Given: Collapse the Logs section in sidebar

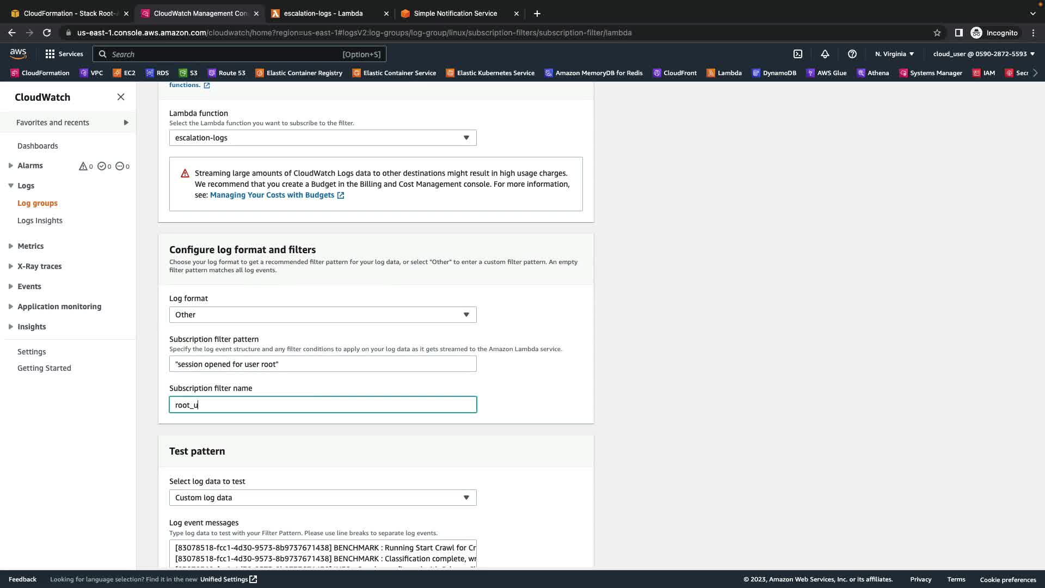Looking at the screenshot, I should pyautogui.click(x=11, y=186).
